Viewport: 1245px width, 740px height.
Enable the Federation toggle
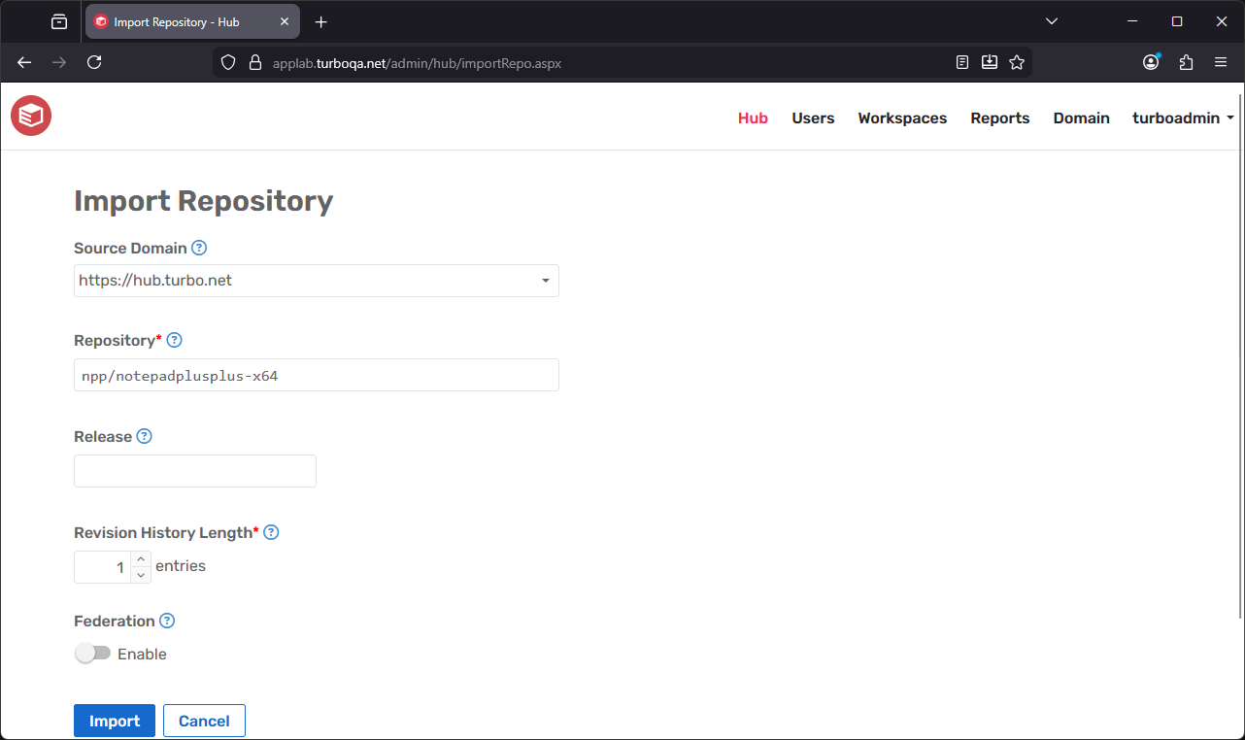point(93,653)
